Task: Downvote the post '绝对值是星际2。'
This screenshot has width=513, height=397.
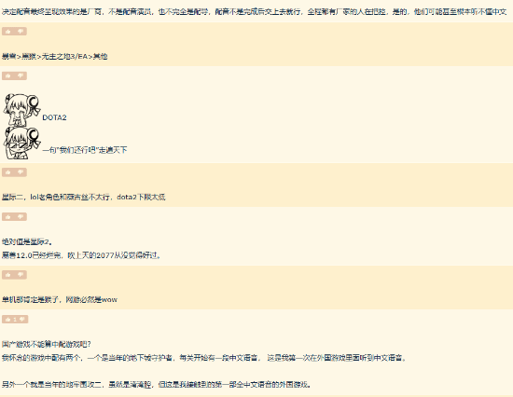Action: pos(21,217)
